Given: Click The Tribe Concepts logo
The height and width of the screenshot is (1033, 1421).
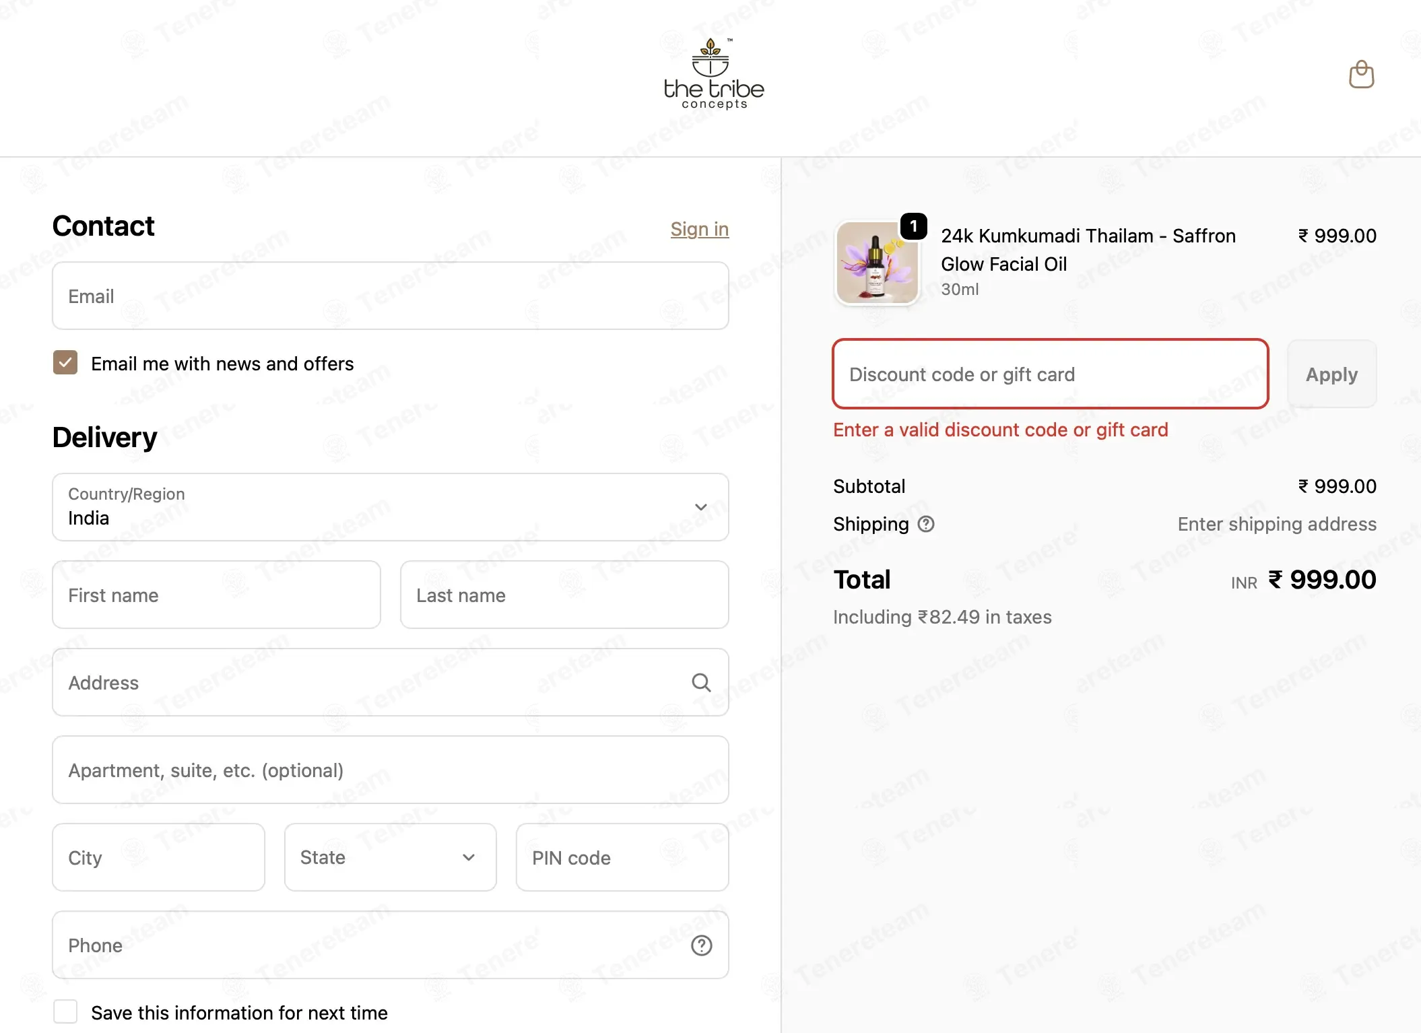Looking at the screenshot, I should pos(714,74).
